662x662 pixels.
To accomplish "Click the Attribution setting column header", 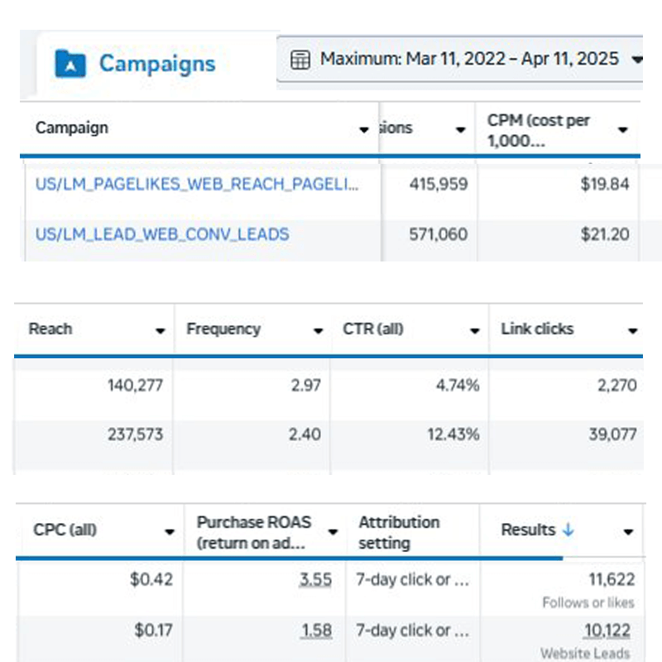I will [x=399, y=532].
